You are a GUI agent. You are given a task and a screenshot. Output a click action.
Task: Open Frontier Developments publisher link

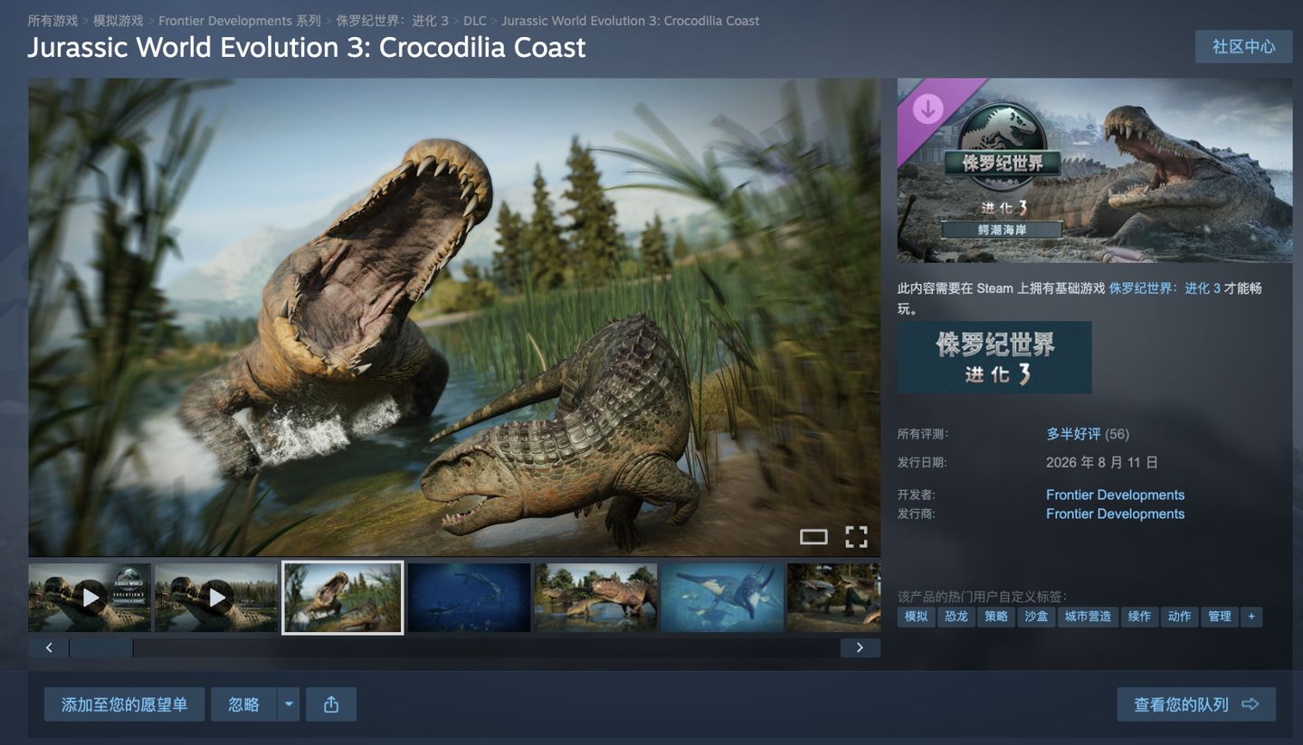click(x=1115, y=514)
